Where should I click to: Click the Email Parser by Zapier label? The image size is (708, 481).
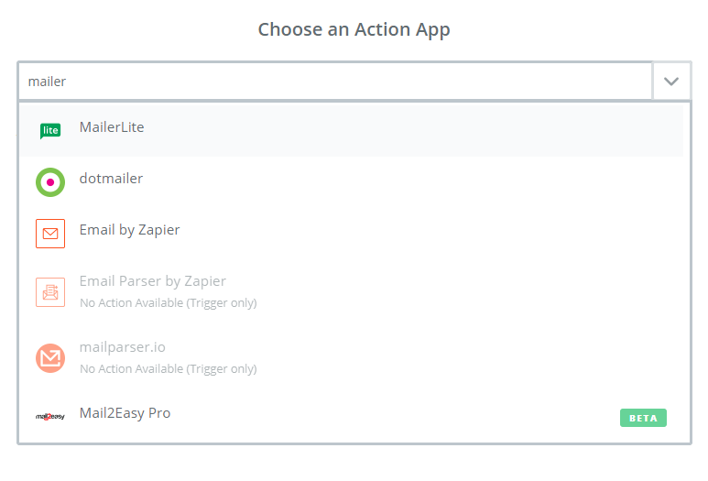pos(153,281)
